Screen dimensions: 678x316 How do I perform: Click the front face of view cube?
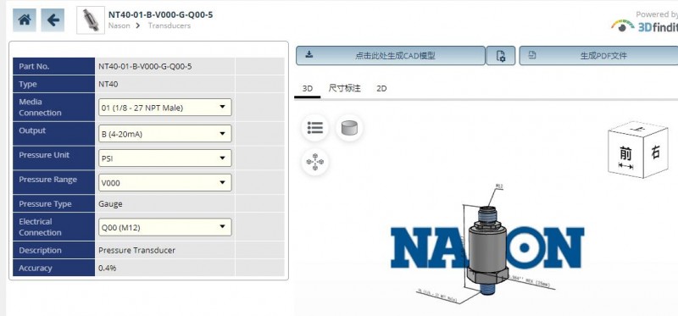(625, 156)
